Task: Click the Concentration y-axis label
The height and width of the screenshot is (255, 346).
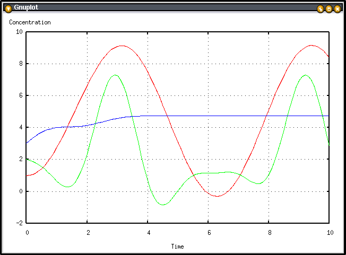Action: tap(30, 22)
